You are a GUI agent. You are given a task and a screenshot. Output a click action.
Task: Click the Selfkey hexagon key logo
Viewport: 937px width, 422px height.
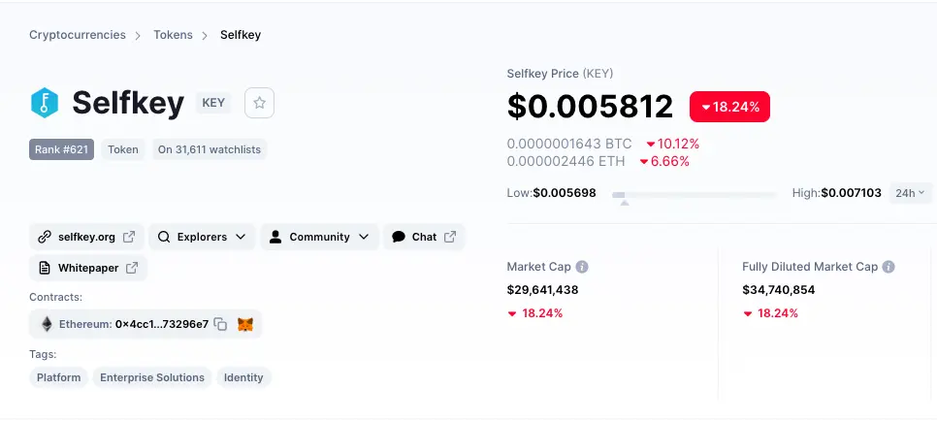[x=45, y=103]
